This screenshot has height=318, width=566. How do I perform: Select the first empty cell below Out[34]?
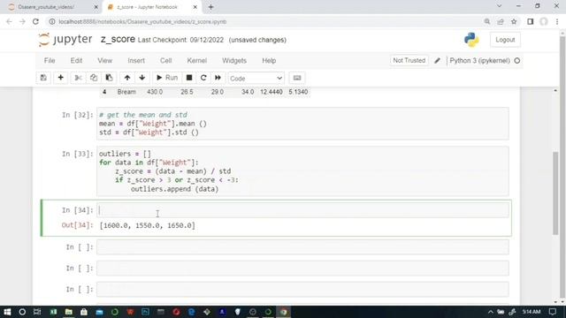pyautogui.click(x=302, y=247)
